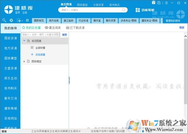Screen dimensions: 188x134
Task: Select 图纸模型 in sidebar
Action: (11, 58)
